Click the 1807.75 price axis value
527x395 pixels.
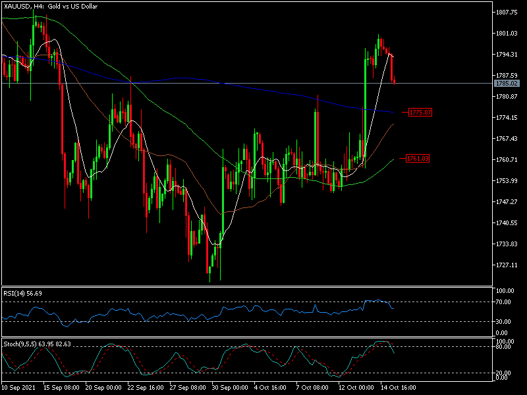[x=507, y=13]
